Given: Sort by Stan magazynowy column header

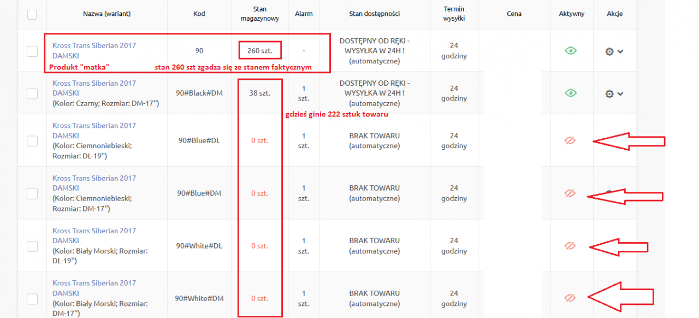Looking at the screenshot, I should point(260,14).
